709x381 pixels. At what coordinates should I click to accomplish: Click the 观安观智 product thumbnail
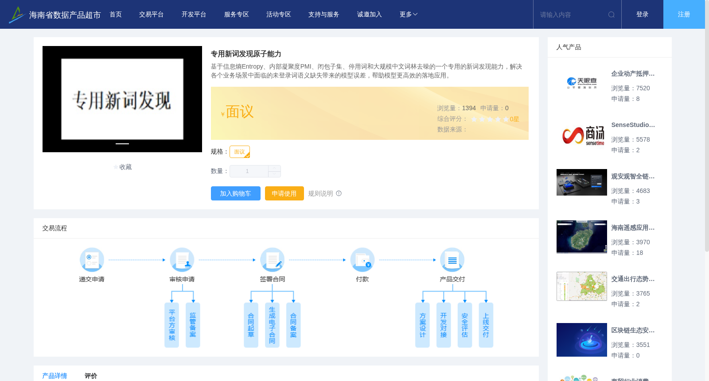click(582, 182)
